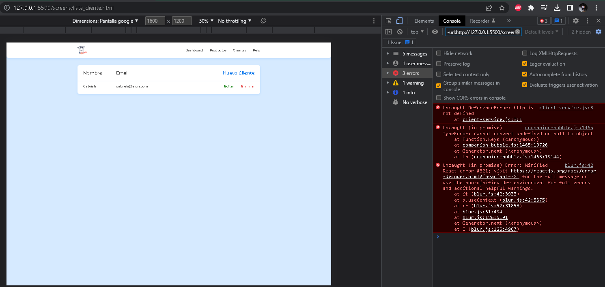Image resolution: width=605 pixels, height=287 pixels.
Task: Click the share page icon
Action: (x=489, y=8)
